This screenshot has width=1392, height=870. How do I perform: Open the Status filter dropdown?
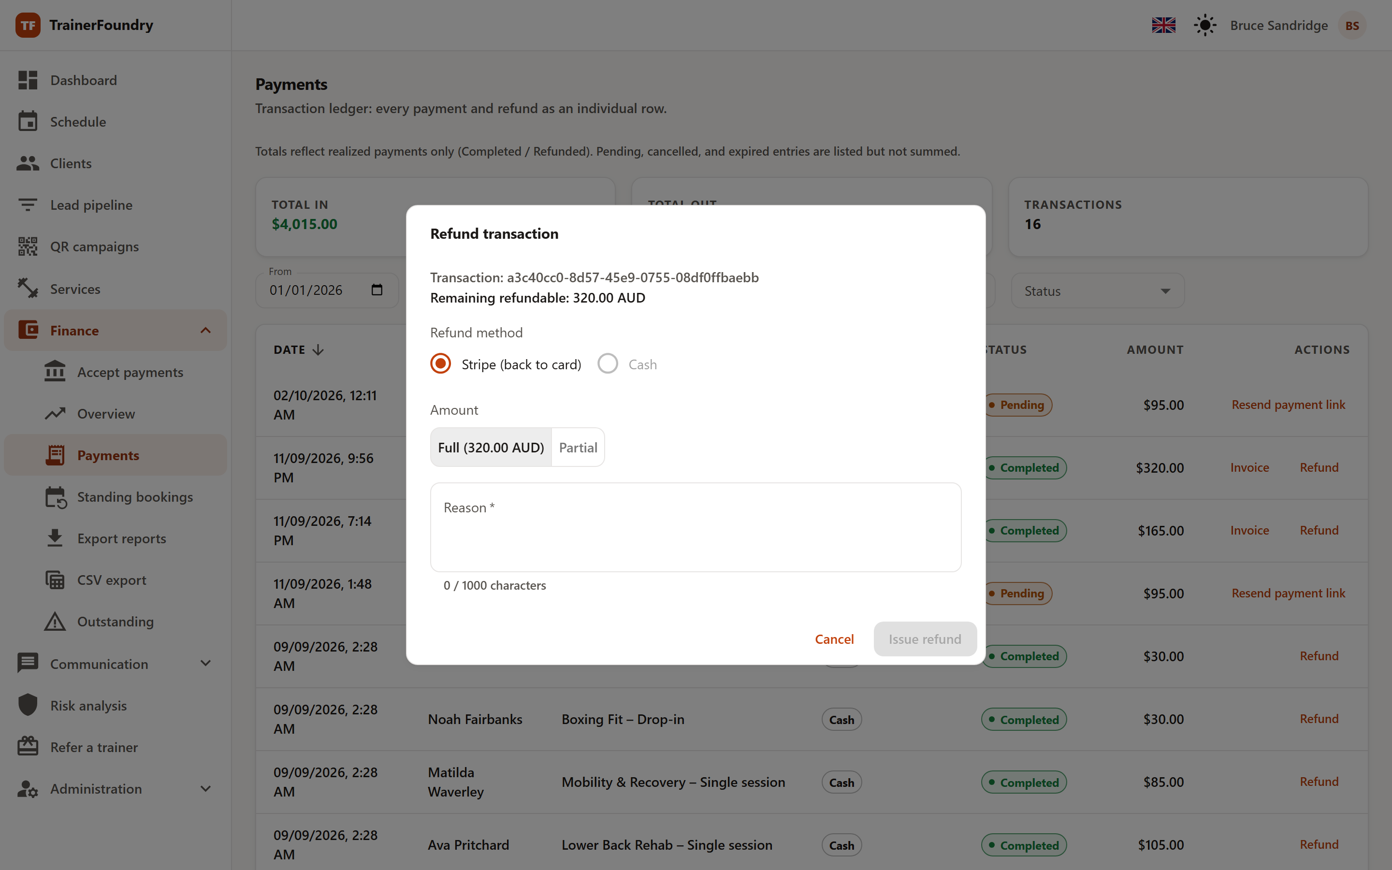click(1098, 290)
